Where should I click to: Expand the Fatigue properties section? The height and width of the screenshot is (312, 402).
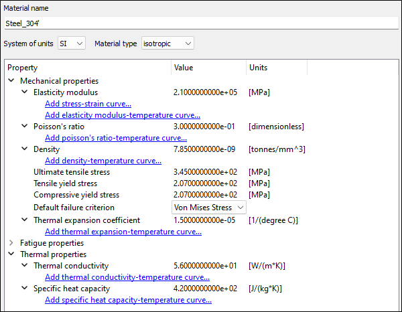11,243
